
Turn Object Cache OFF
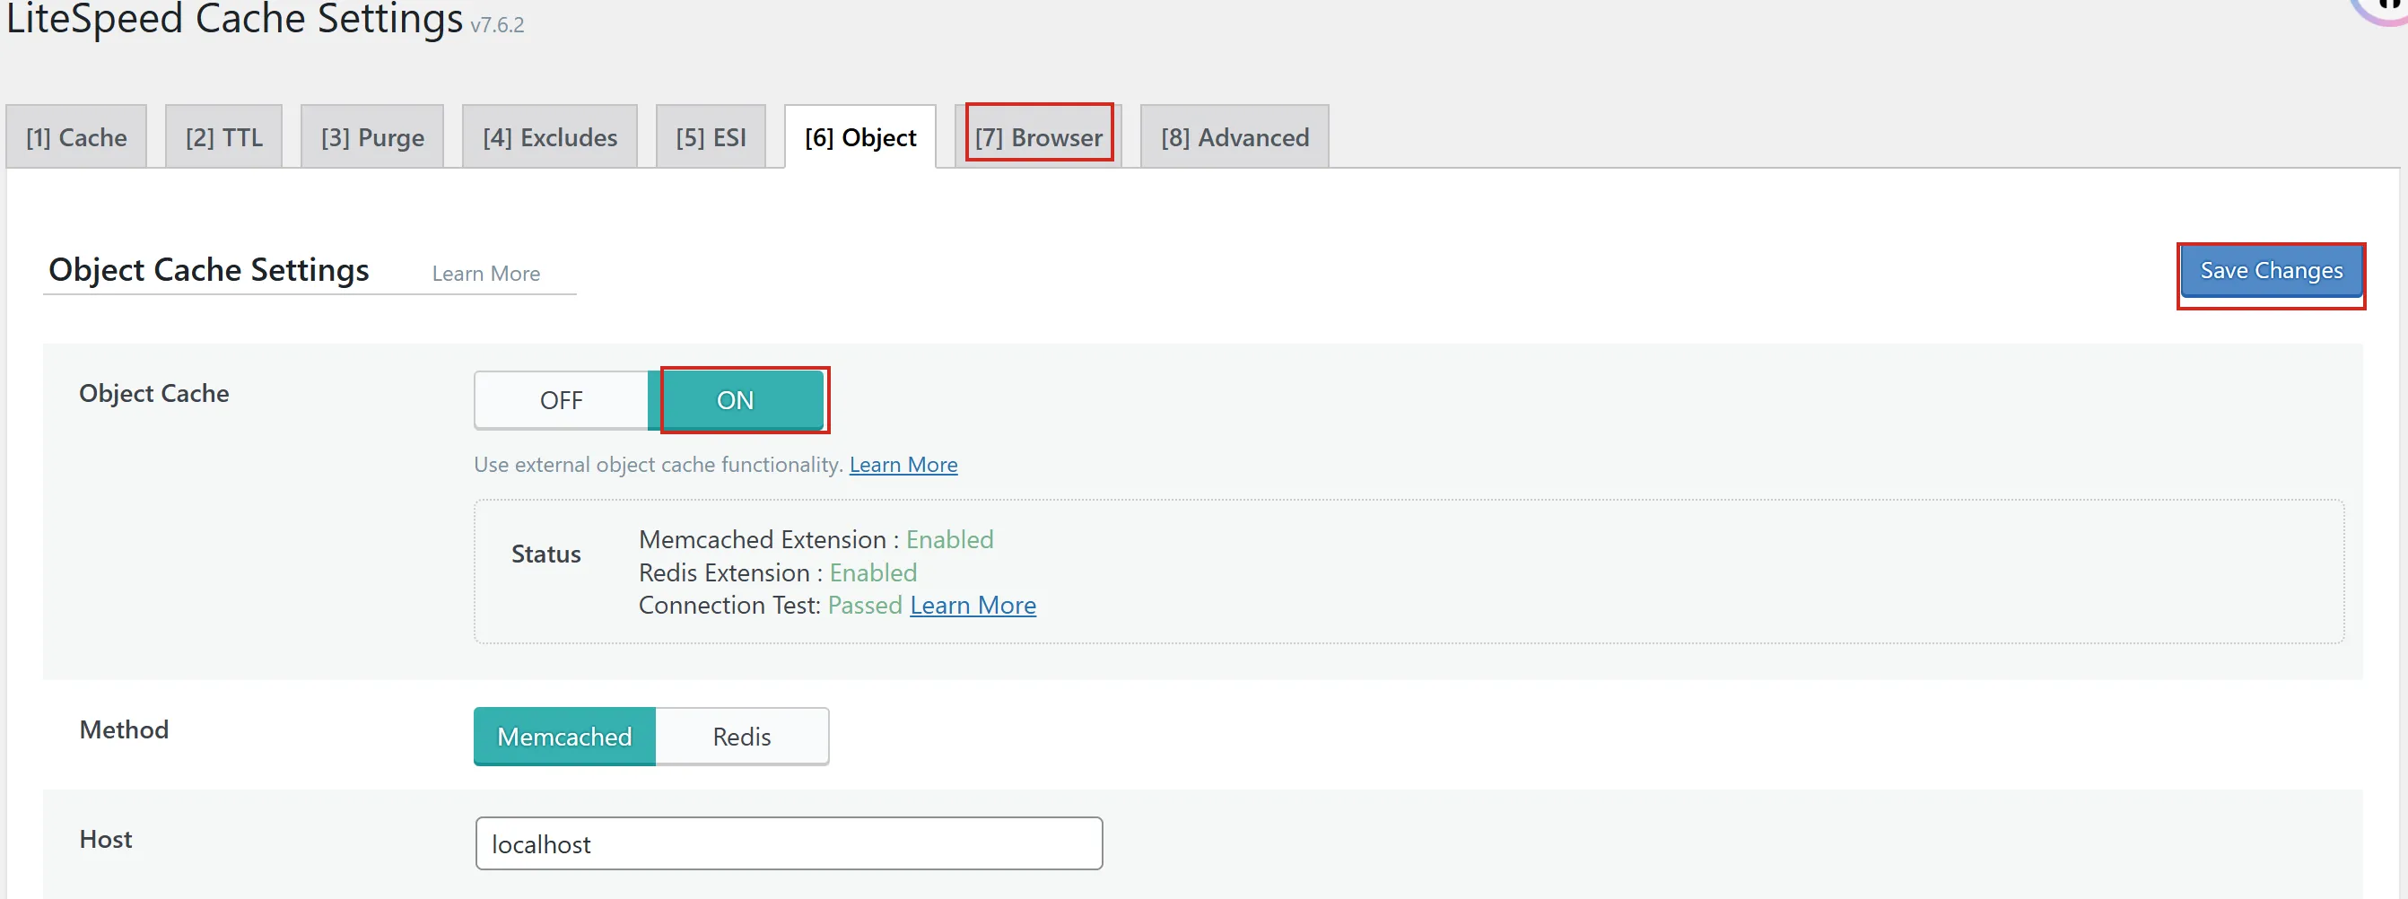[561, 400]
